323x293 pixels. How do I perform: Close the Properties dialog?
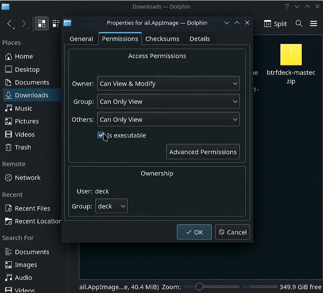(x=247, y=23)
